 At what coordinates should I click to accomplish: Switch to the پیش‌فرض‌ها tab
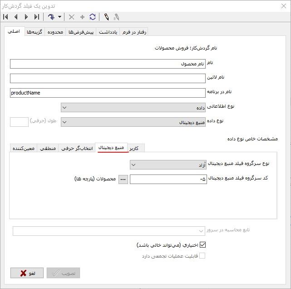point(82,32)
